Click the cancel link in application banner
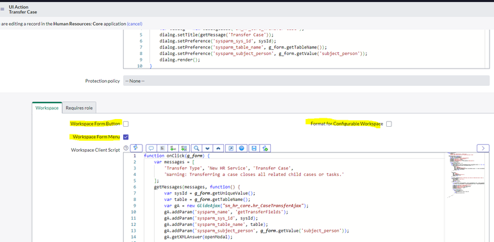This screenshot has height=242, width=494. tap(135, 24)
